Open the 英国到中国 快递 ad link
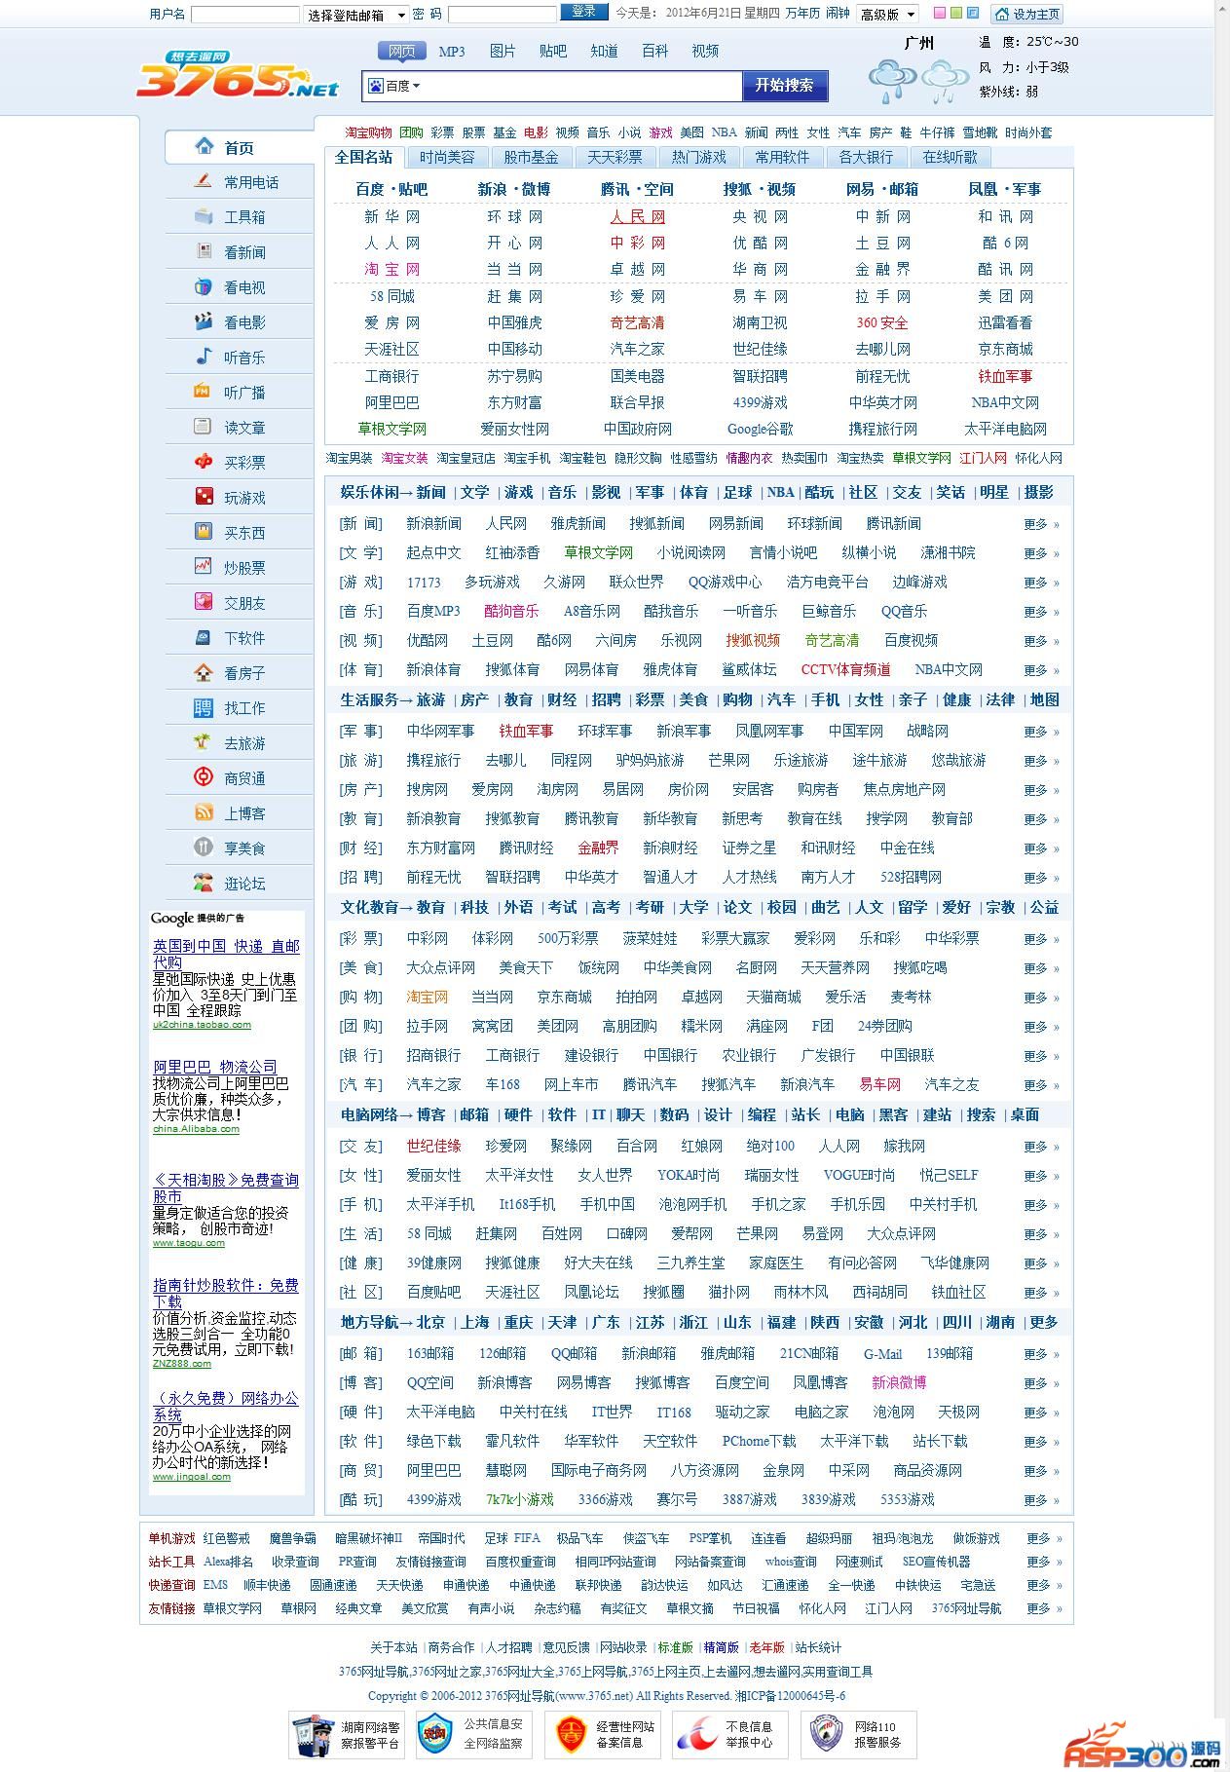Screen dimensions: 1230x1772 click(x=226, y=954)
